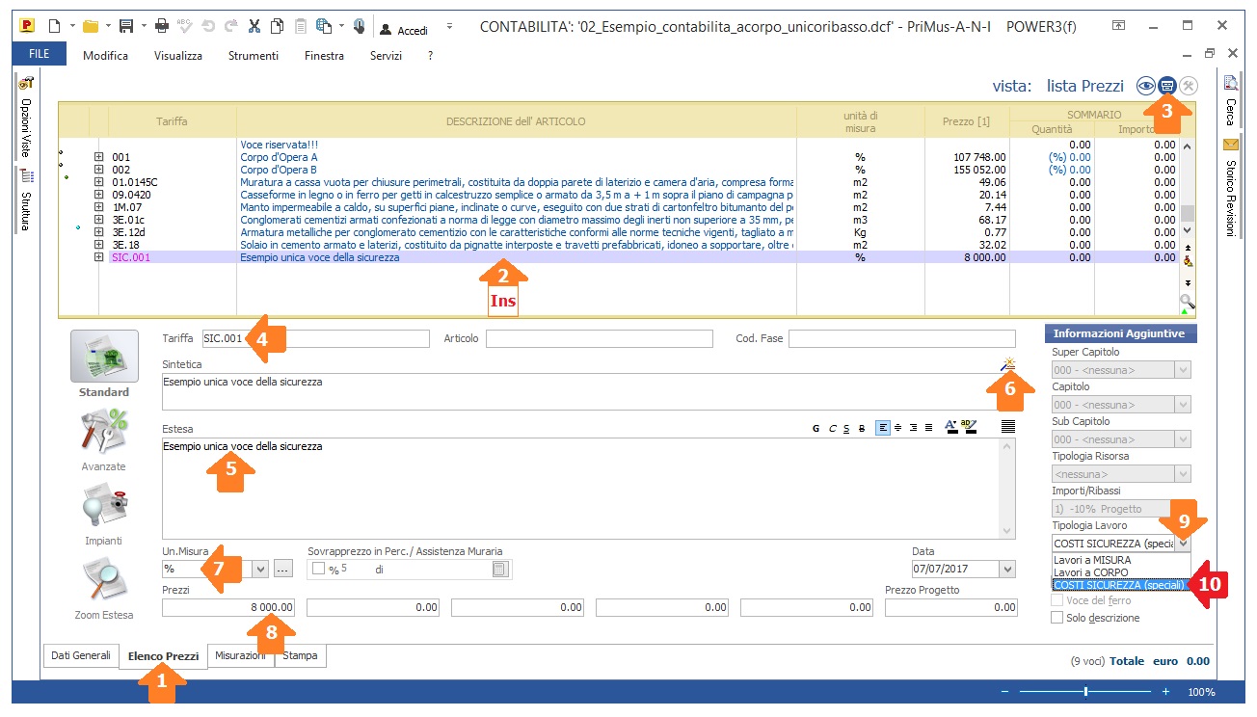1257x717 pixels.
Task: Select the left-align formatting toggle
Action: (883, 428)
